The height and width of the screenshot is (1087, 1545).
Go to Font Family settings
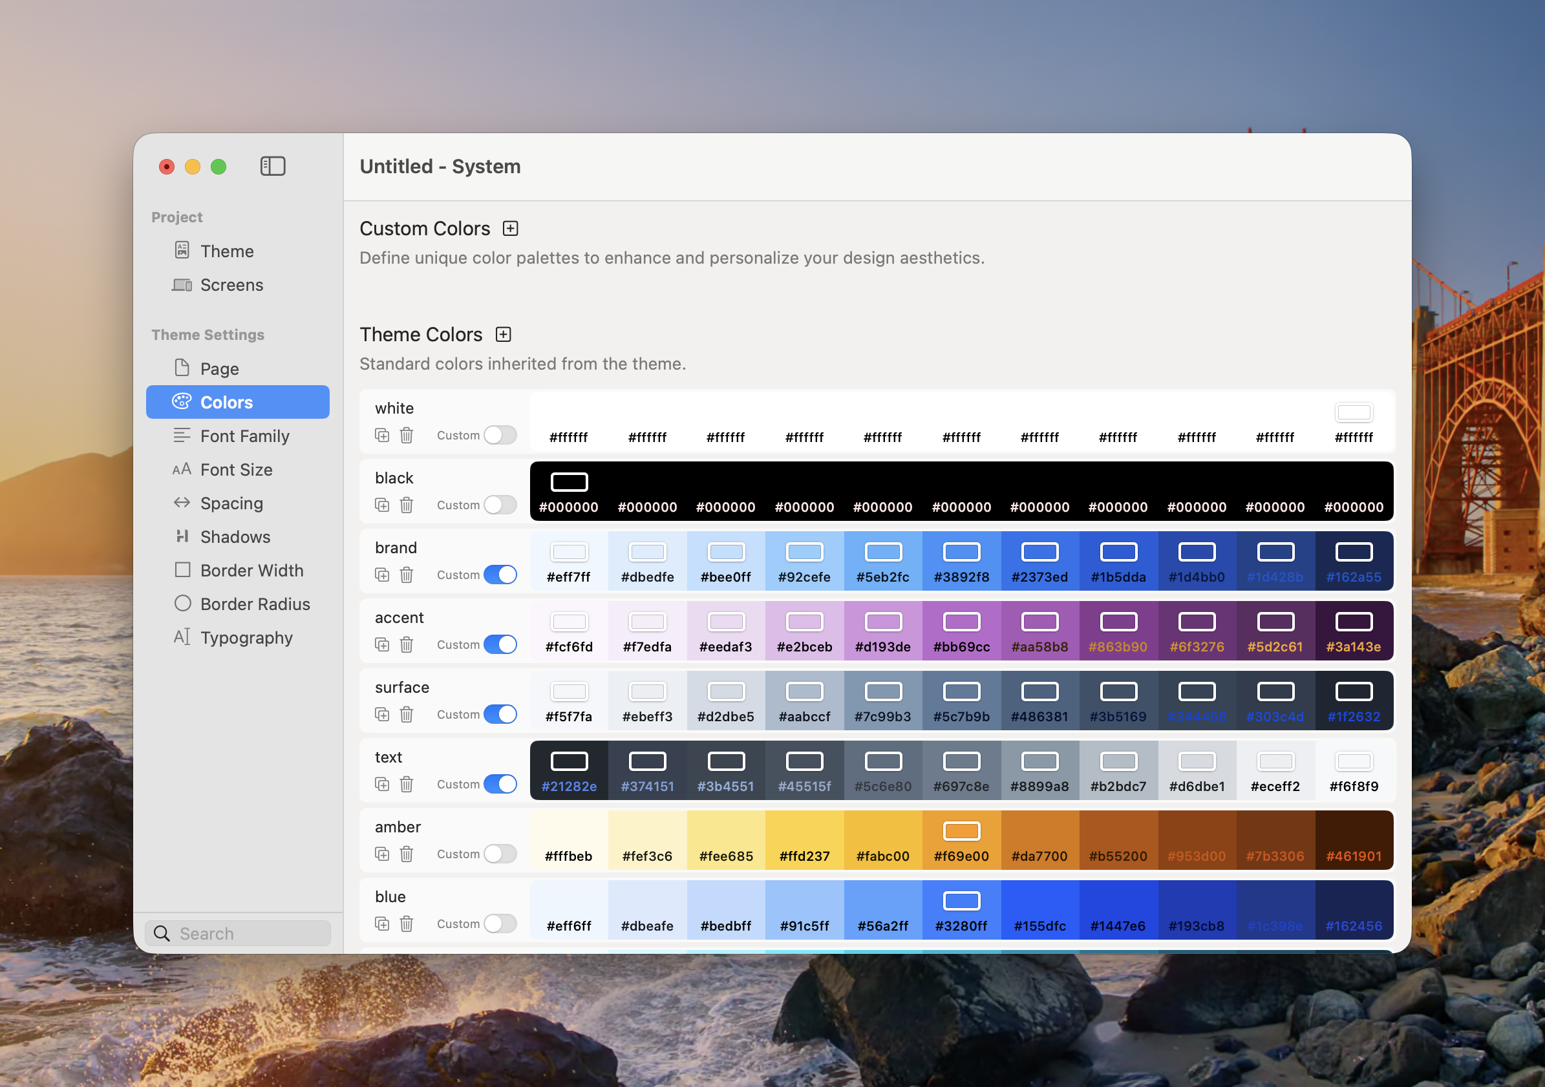coord(238,437)
